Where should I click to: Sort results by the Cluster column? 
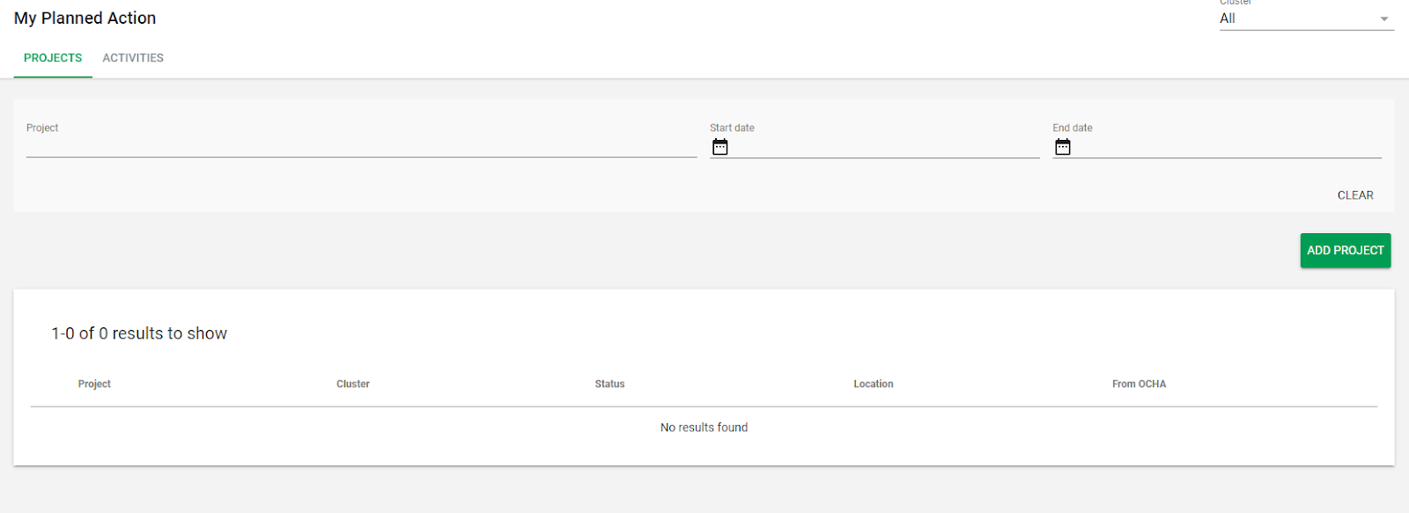(352, 384)
